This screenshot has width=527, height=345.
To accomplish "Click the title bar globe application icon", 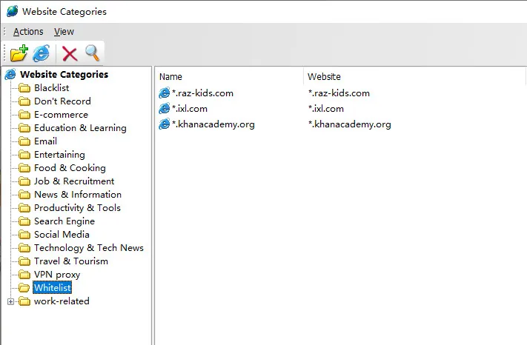I will coord(13,11).
